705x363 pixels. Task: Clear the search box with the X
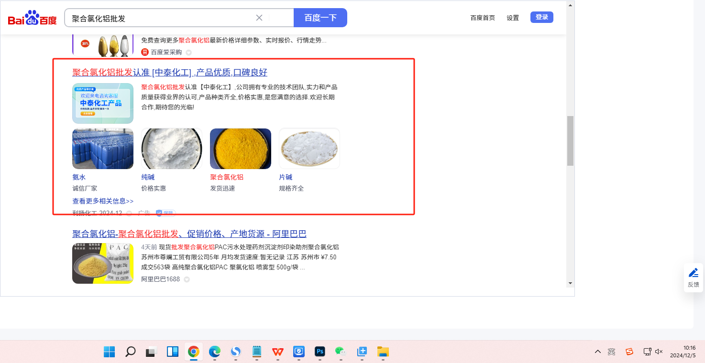click(259, 18)
